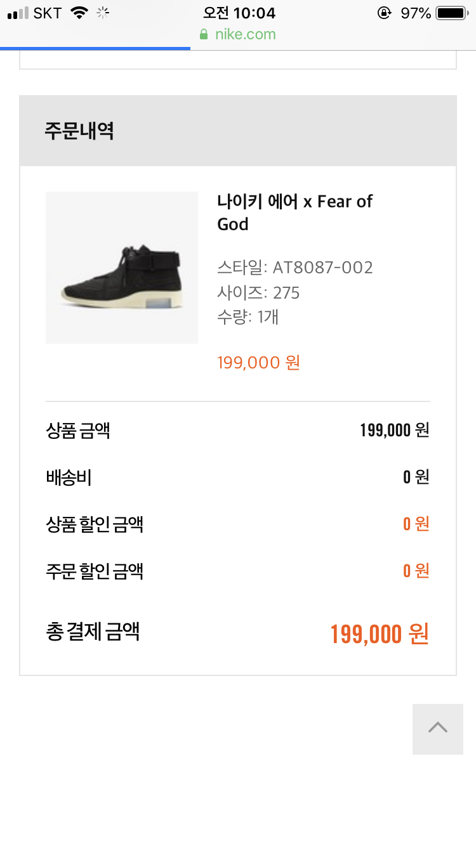Tap the orange 199,000 원 product price
The height and width of the screenshot is (846, 476).
(x=258, y=363)
